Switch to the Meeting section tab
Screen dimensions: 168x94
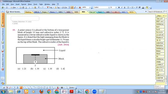tap(28, 12)
